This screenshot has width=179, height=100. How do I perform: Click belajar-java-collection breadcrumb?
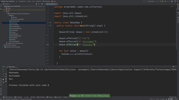pyautogui.click(x=8, y=1)
